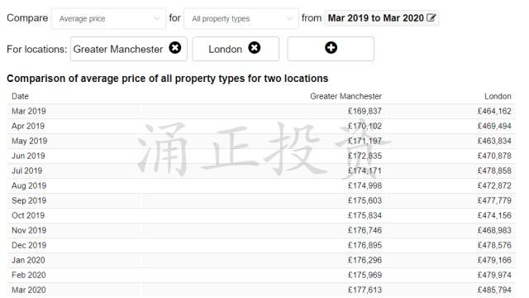Viewport: 529px width, 298px height.
Task: Click the £176,895 Manchester value
Action: pyautogui.click(x=365, y=245)
